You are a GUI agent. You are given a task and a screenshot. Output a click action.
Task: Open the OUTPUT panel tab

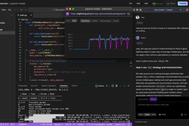[34, 86]
